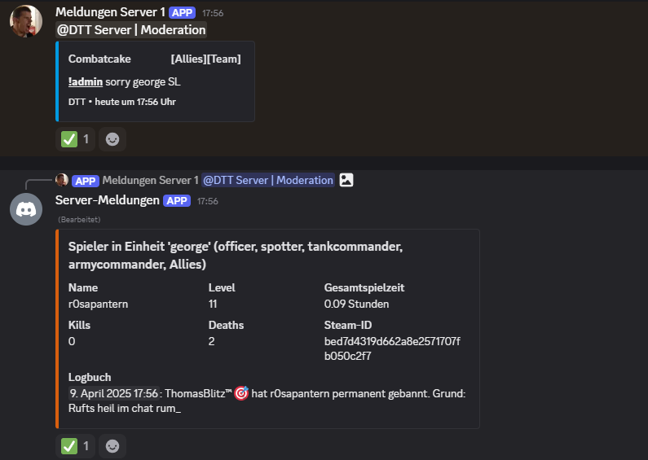Open the Meldungen Server 1 username in the top message

tap(110, 13)
